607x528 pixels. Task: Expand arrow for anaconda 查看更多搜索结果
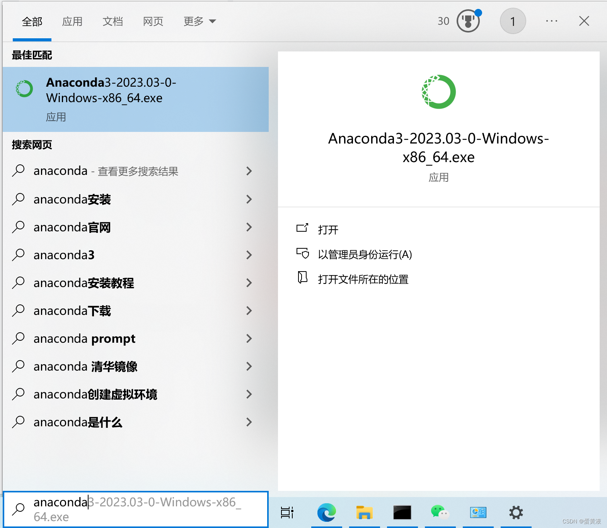pos(249,171)
